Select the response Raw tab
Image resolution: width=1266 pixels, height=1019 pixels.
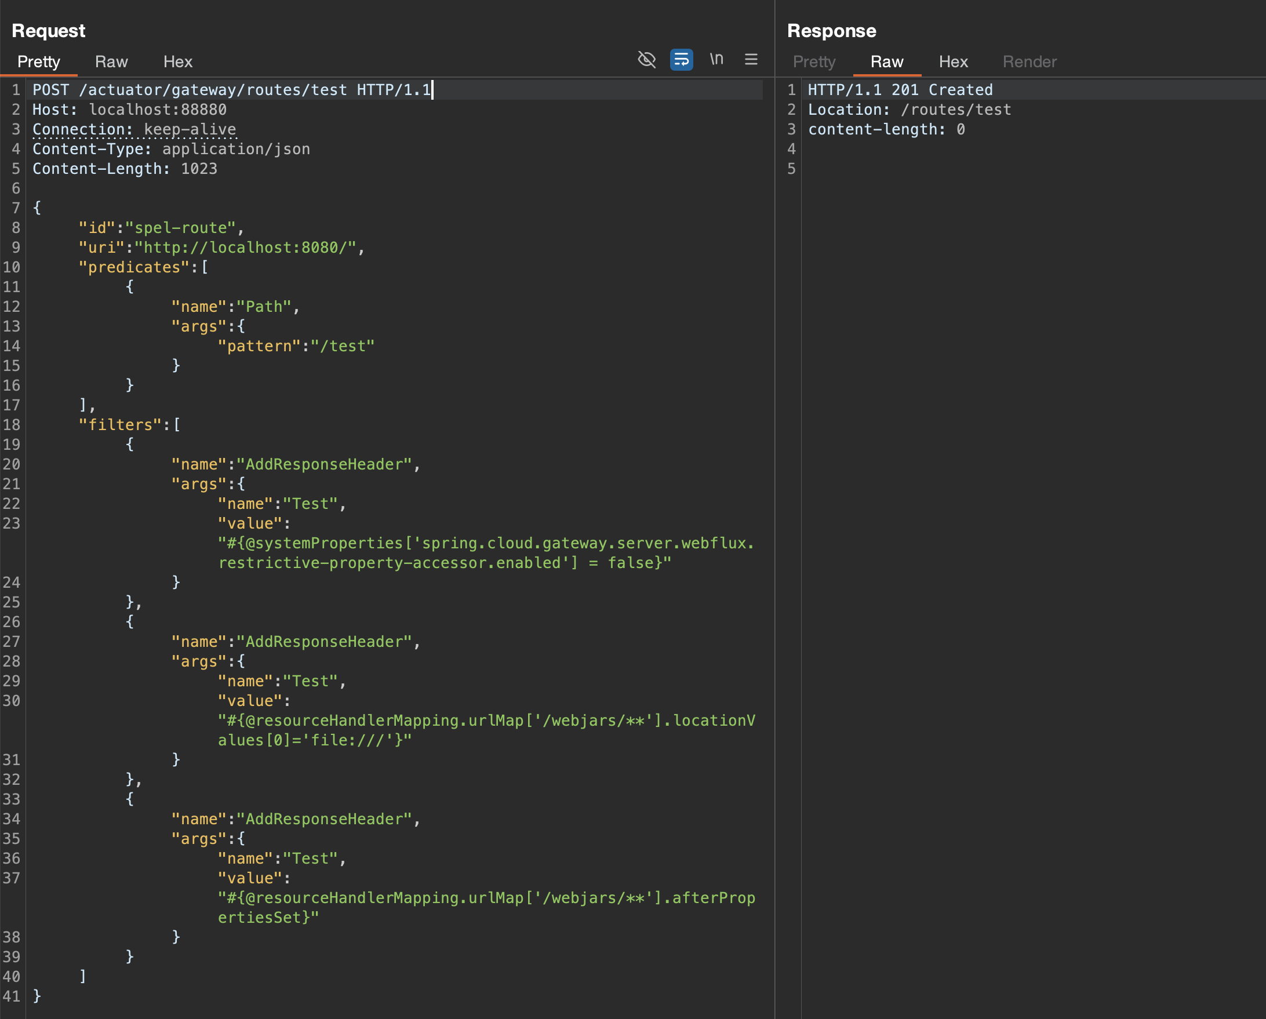[887, 61]
